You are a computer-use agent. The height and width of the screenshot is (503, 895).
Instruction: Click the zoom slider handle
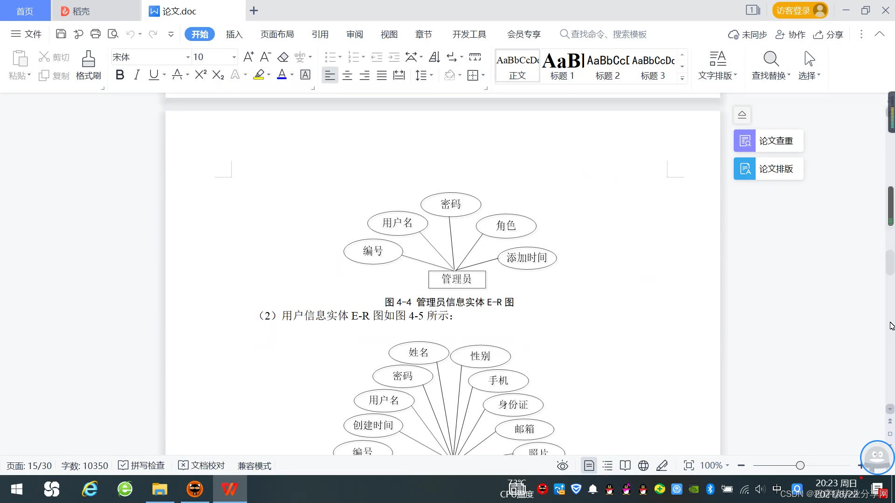click(800, 466)
